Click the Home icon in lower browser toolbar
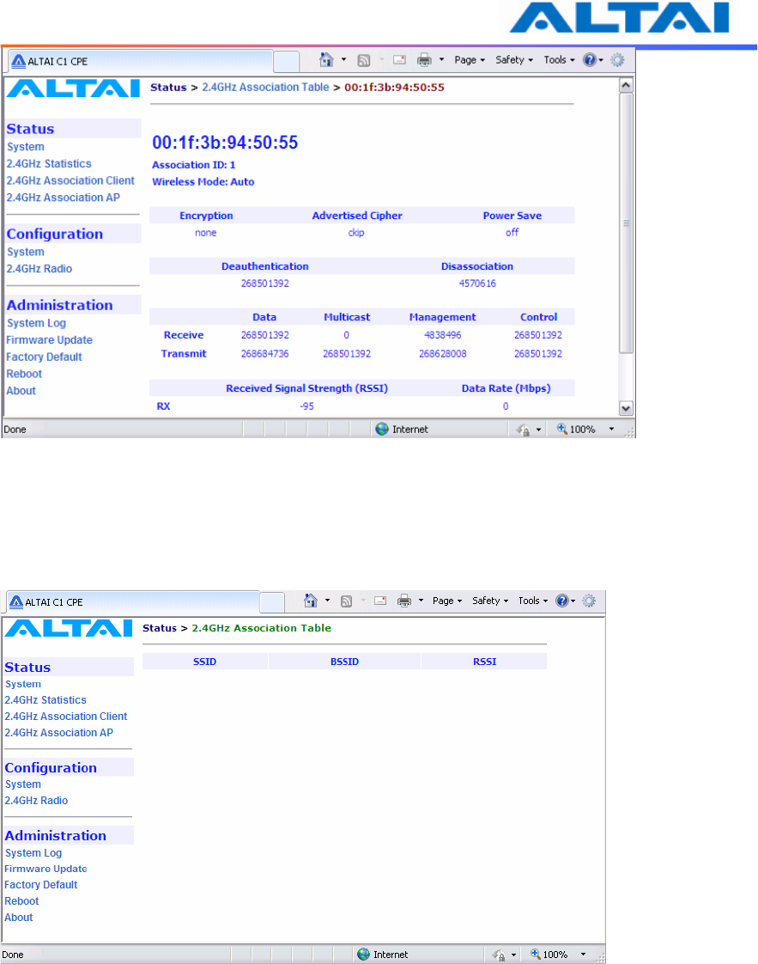Image resolution: width=758 pixels, height=964 pixels. coord(311,601)
